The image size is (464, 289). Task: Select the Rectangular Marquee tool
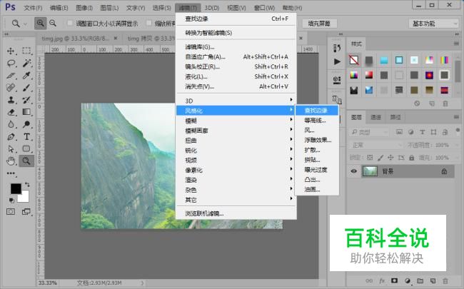click(x=26, y=51)
